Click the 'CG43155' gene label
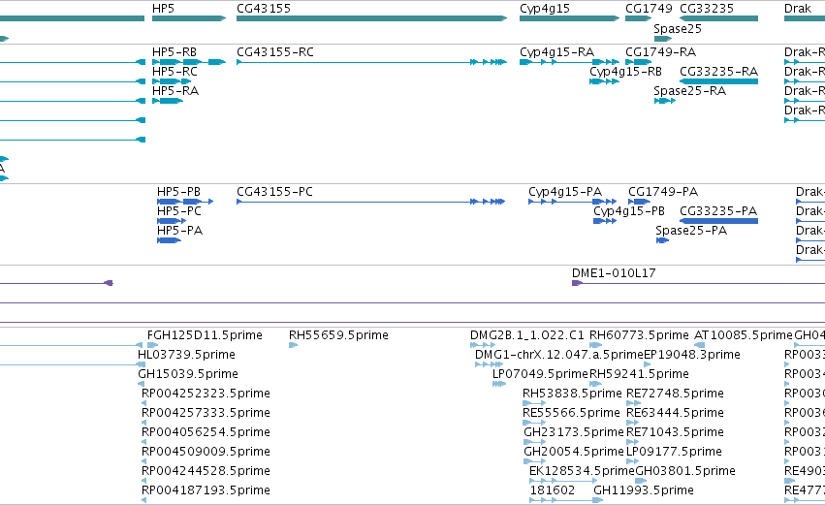Screen dimensions: 825x505 point(264,9)
